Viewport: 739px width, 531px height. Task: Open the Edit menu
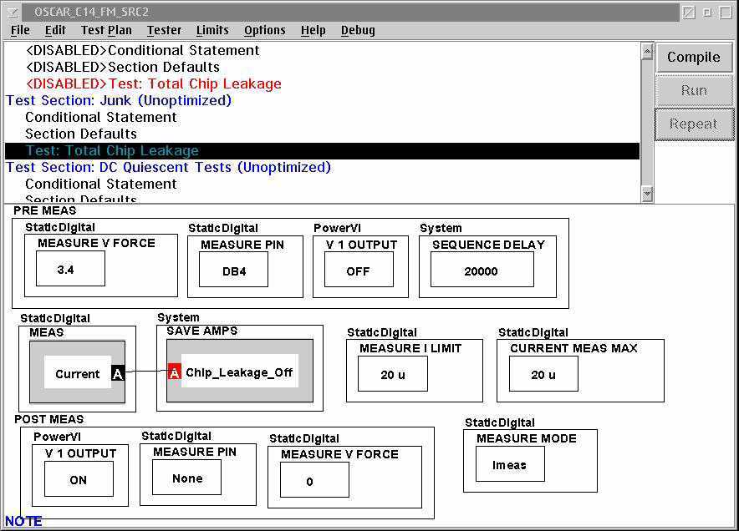click(x=55, y=30)
